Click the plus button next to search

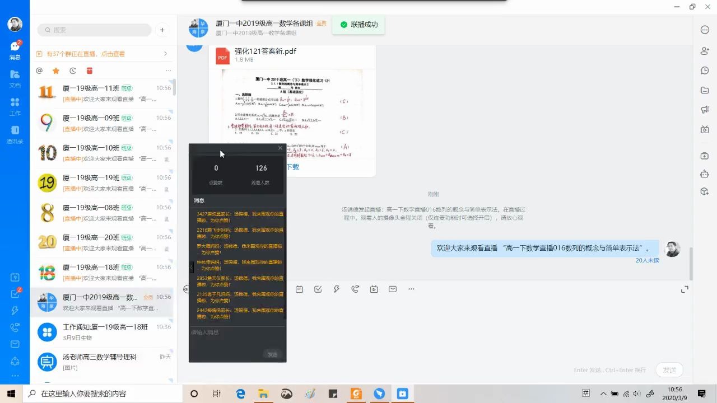(x=162, y=30)
